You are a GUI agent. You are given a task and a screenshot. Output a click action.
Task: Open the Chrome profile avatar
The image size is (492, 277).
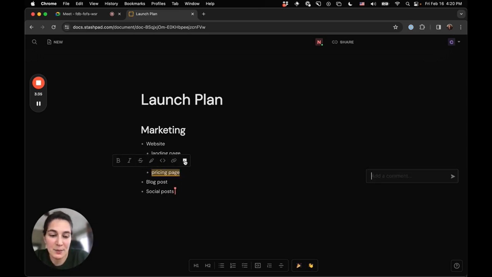coord(450,27)
